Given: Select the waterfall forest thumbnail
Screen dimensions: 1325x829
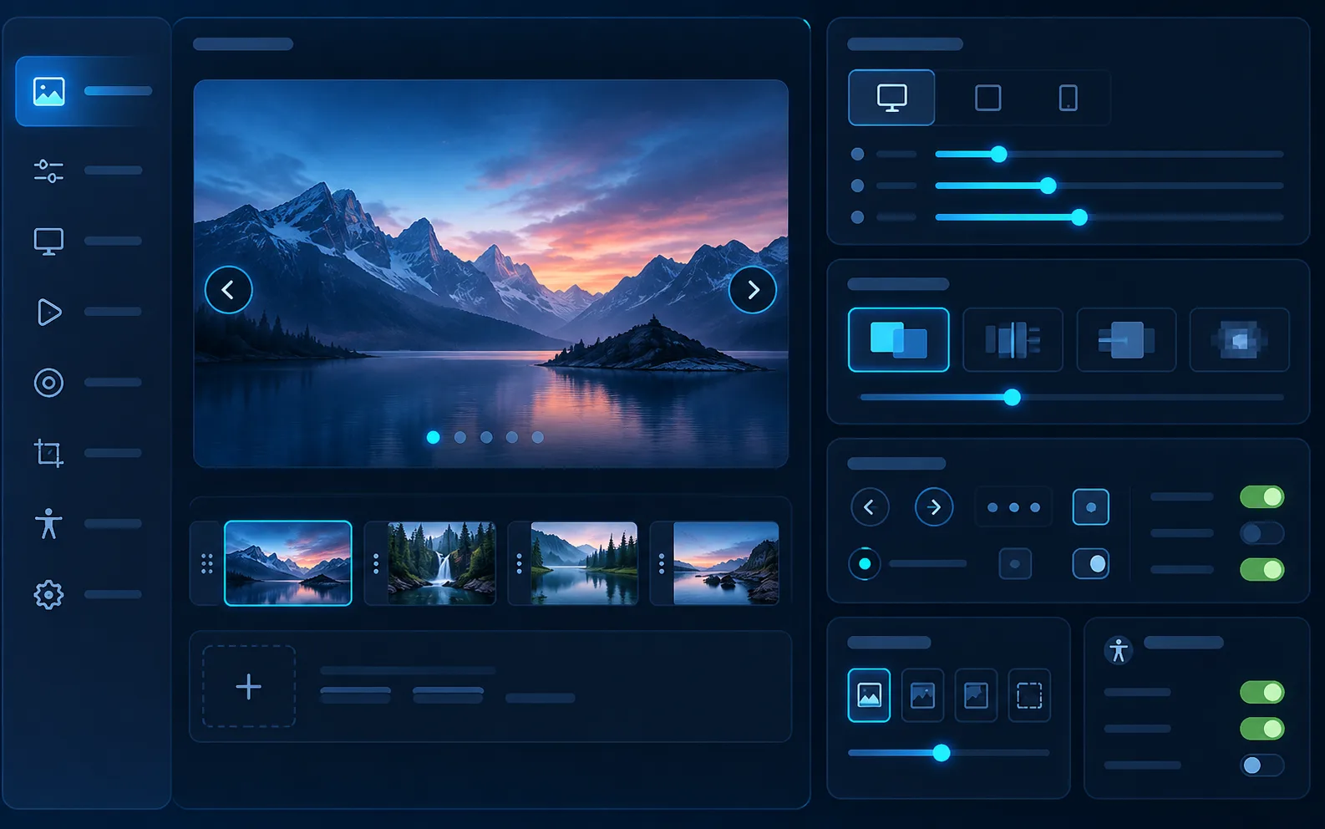Looking at the screenshot, I should point(442,563).
